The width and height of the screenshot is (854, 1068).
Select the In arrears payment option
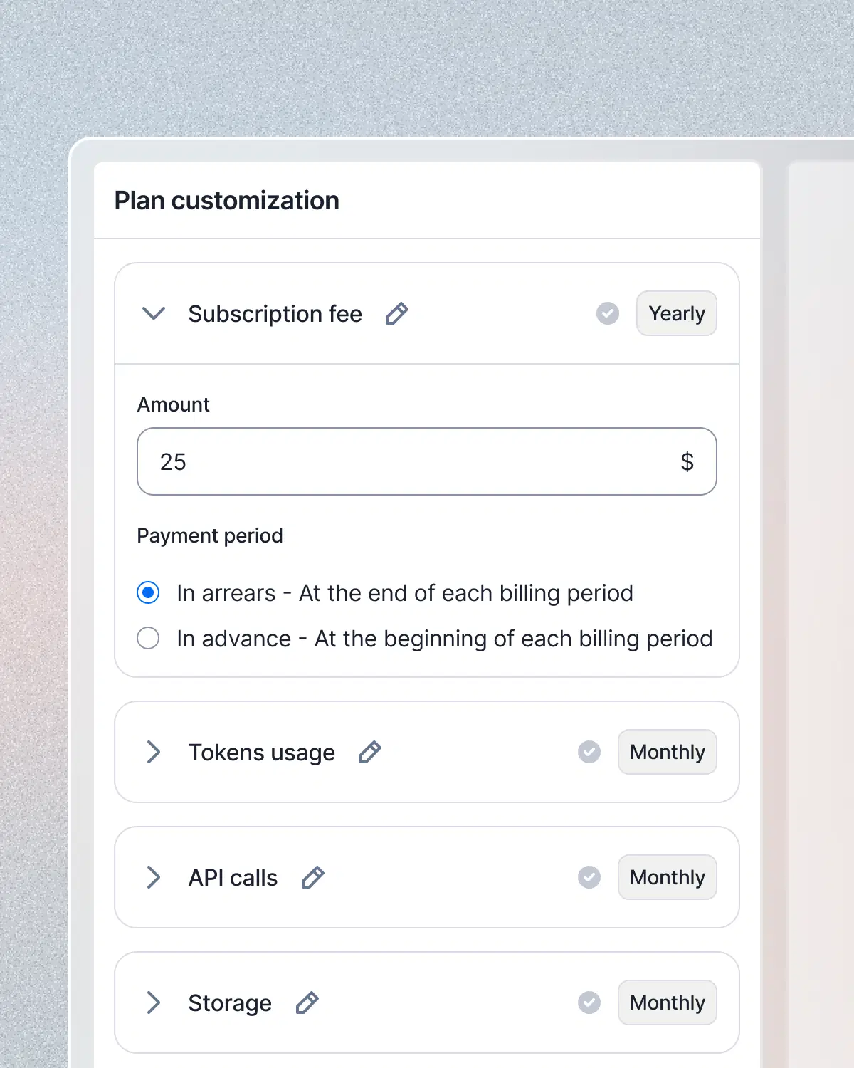(x=148, y=592)
